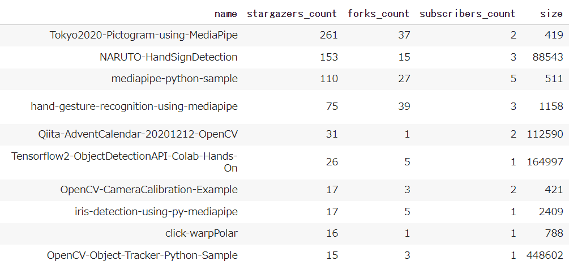Select iris-detection-using-py-mediapipe name cell
Image resolution: width=569 pixels, height=269 pixels.
point(156,211)
